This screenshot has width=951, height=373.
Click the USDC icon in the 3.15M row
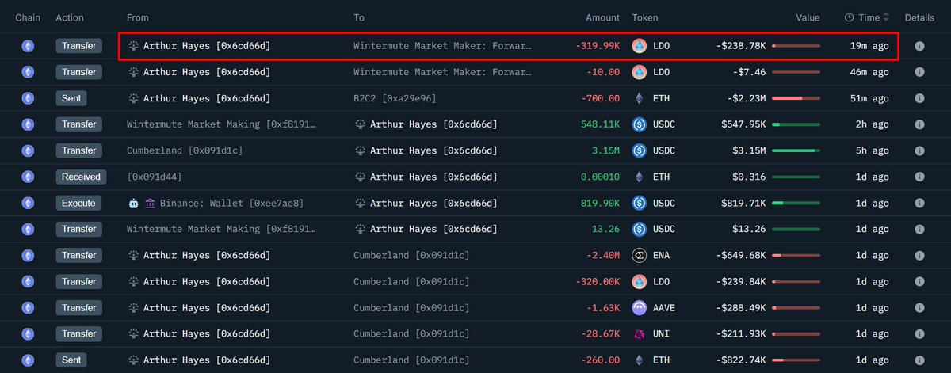click(x=639, y=150)
